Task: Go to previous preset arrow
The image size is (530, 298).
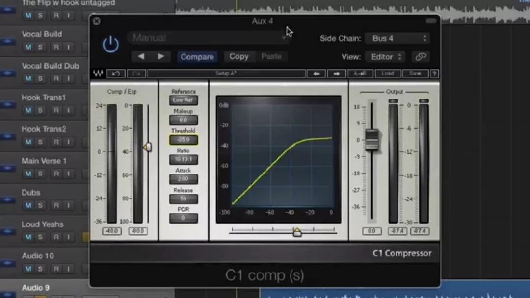Action: 141,56
